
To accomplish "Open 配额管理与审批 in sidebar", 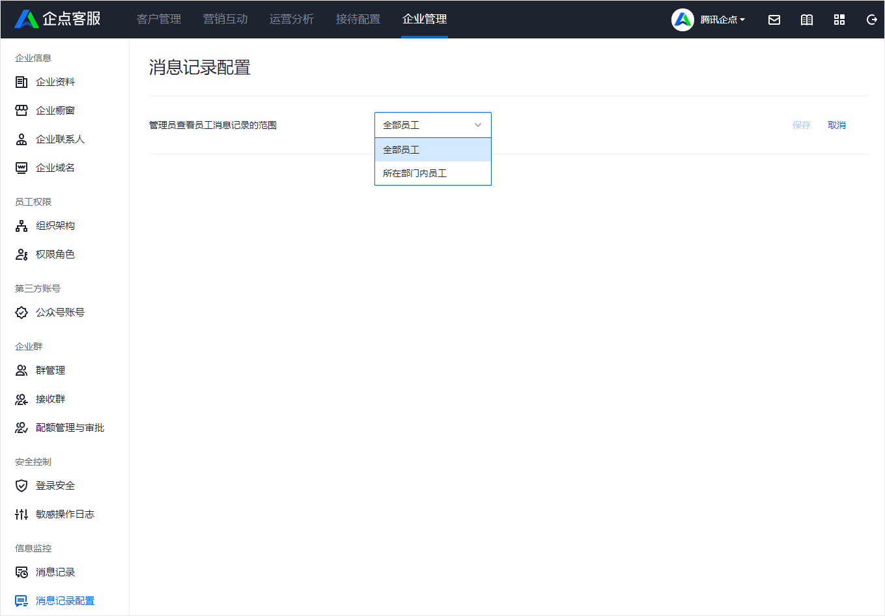I will coord(70,428).
